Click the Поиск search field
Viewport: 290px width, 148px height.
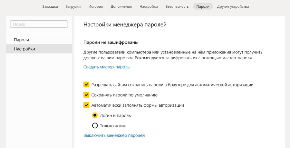[39, 24]
